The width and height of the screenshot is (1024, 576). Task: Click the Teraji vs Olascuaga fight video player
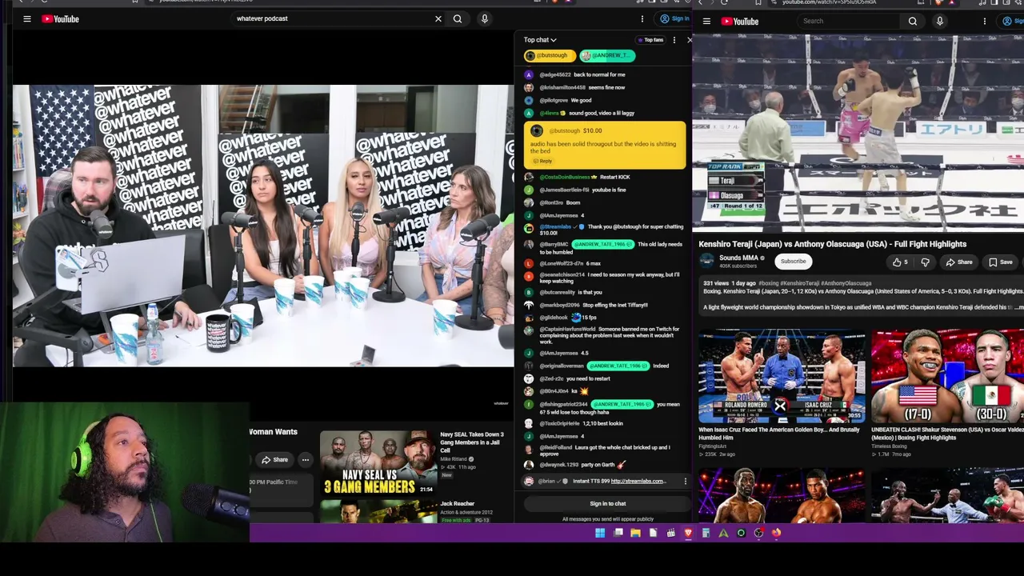pyautogui.click(x=858, y=134)
